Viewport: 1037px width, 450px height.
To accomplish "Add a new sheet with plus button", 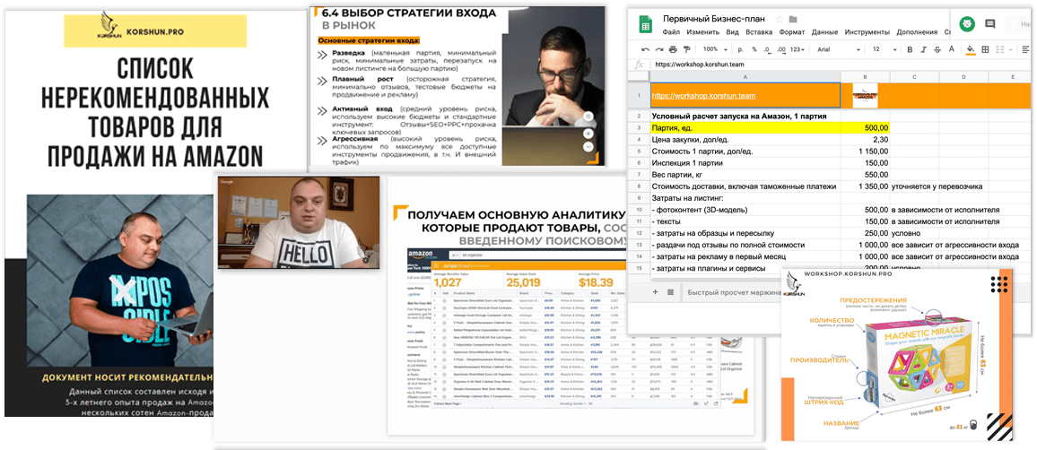I will (656, 291).
